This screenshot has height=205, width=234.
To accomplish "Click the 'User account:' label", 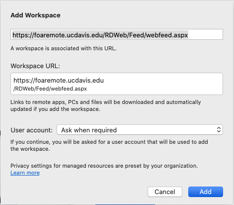I will tap(32, 130).
